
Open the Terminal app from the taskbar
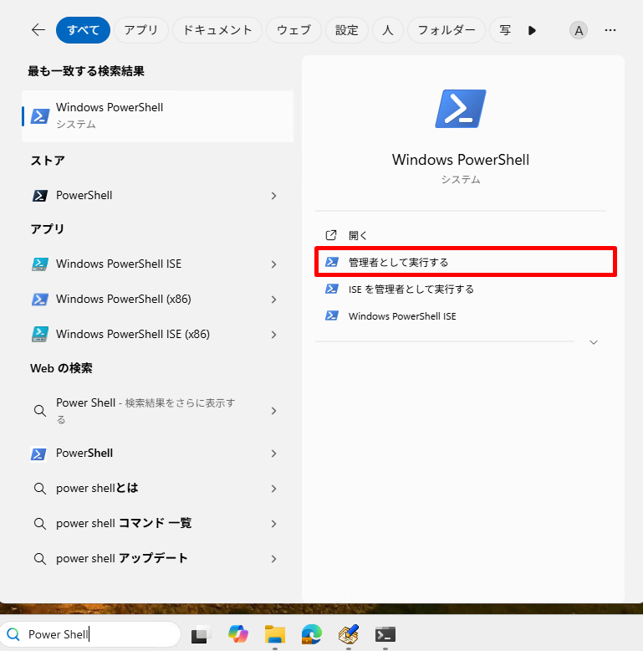385,634
